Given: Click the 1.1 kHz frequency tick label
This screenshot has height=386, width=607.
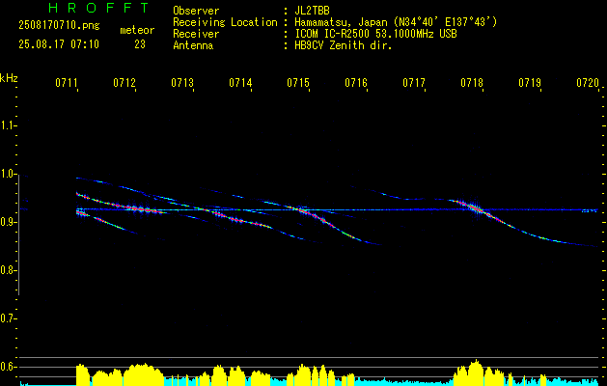Looking at the screenshot, I should pos(8,125).
